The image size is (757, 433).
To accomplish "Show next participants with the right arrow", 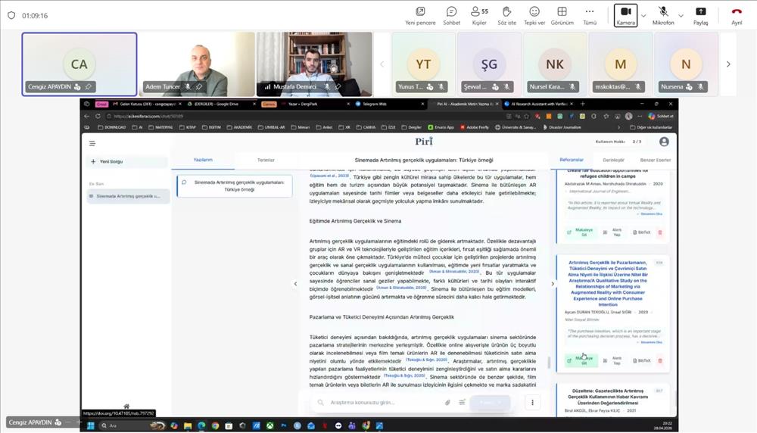I will click(x=728, y=64).
